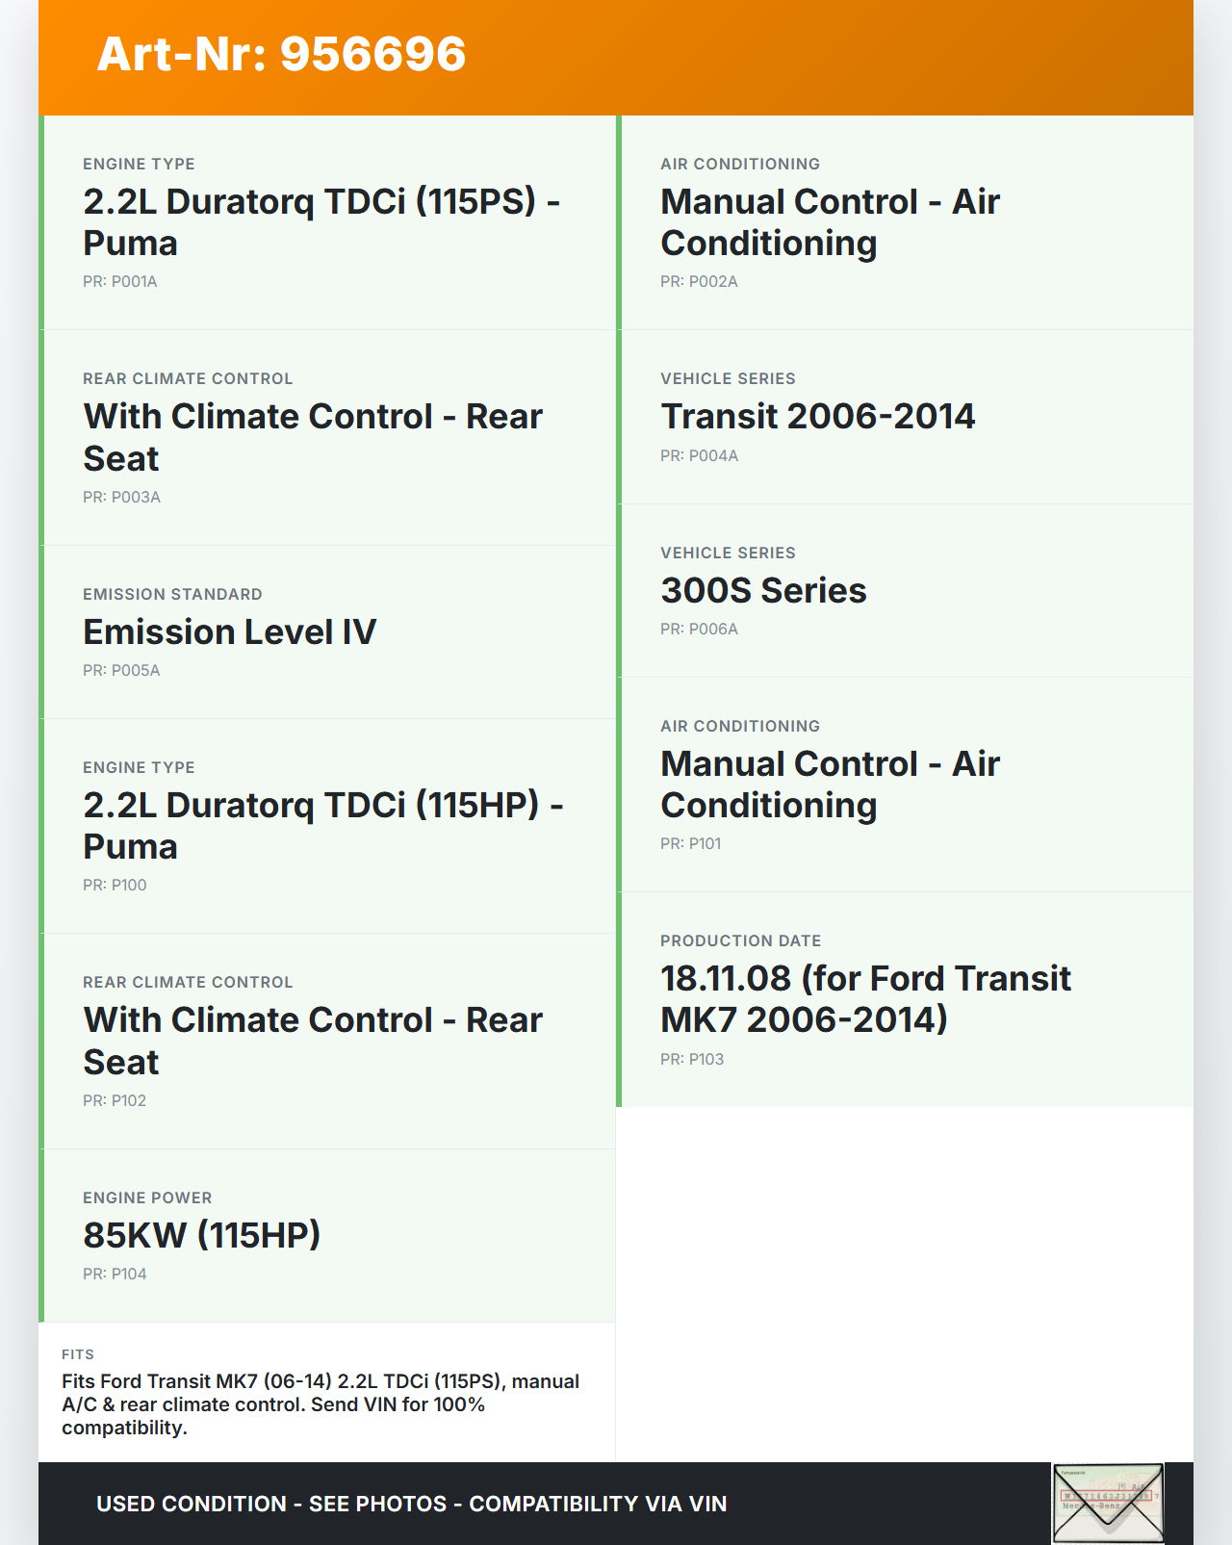Click the PR: P104 code label
Viewport: 1232px width, 1545px height.
[x=115, y=1275]
